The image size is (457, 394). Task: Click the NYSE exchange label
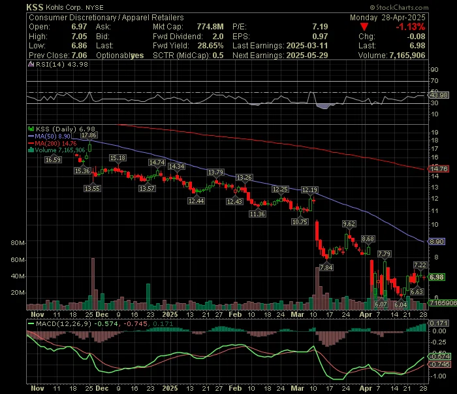(x=95, y=8)
